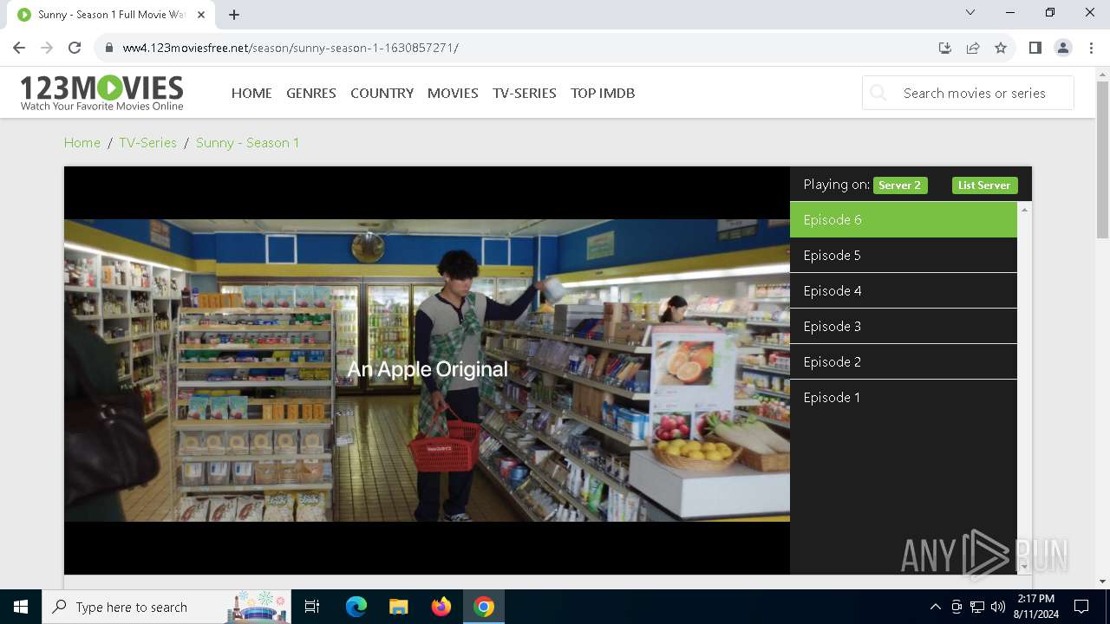Open Chrome's three-dot menu
1110x624 pixels.
tap(1091, 48)
